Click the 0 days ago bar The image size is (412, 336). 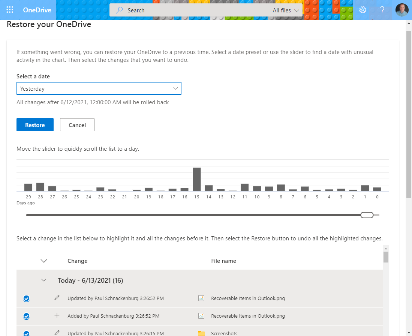pyautogui.click(x=377, y=189)
